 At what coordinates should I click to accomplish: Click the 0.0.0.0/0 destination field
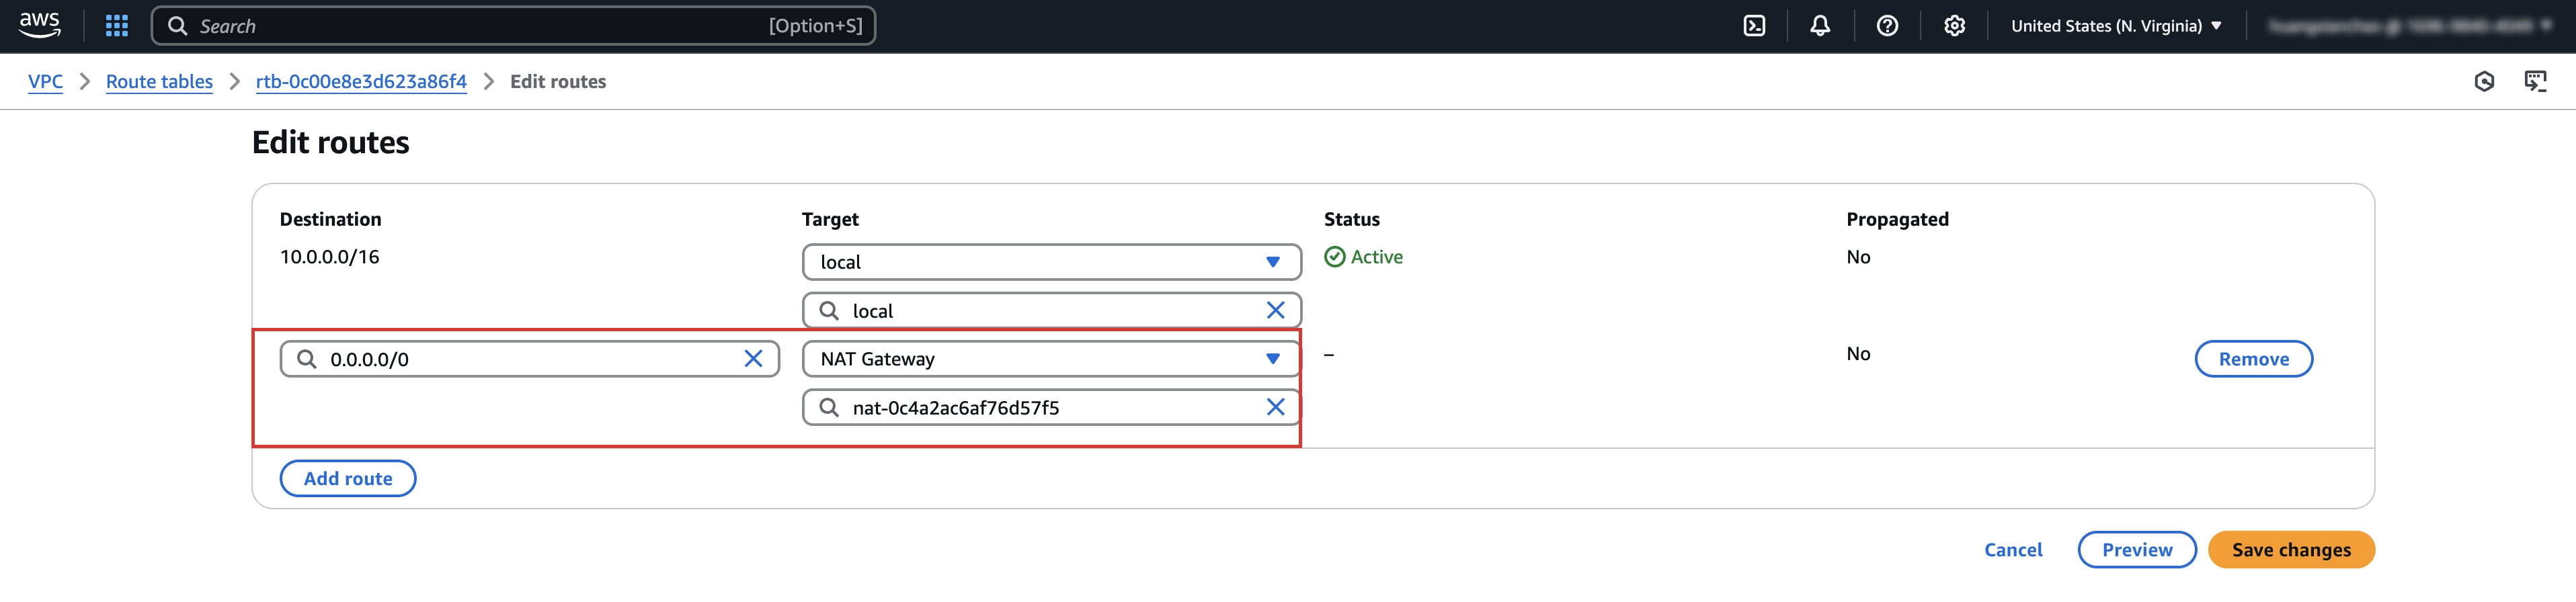click(x=529, y=359)
